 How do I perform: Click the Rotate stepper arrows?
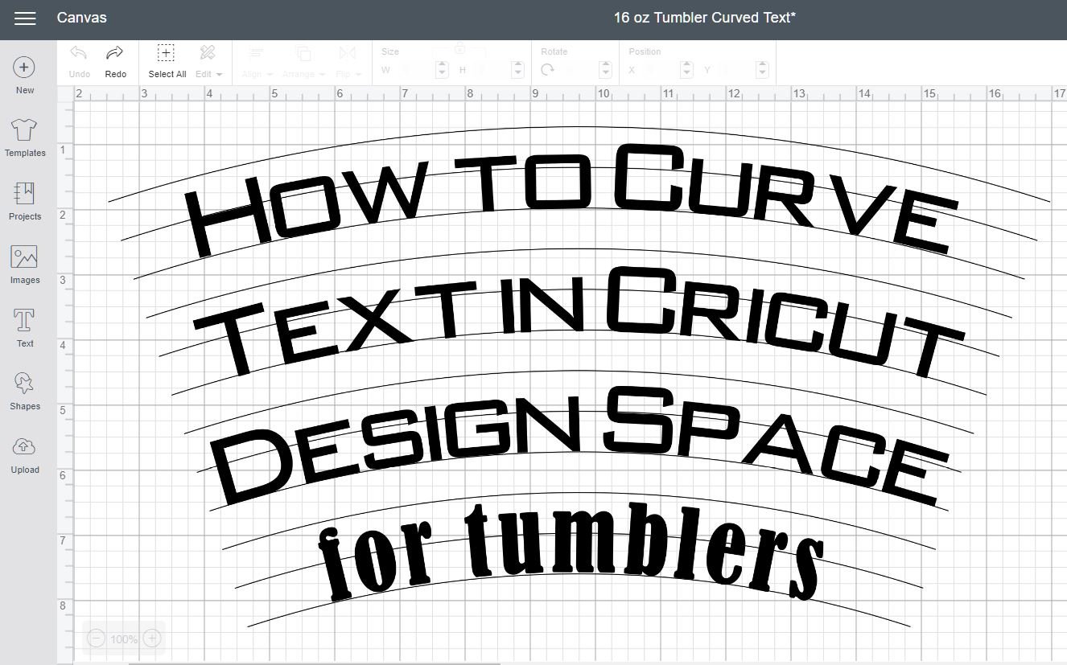[604, 71]
